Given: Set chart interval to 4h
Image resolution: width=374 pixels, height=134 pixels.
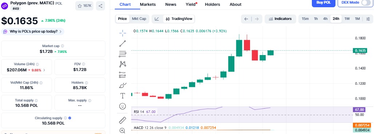Looking at the screenshot, I should point(325,19).
